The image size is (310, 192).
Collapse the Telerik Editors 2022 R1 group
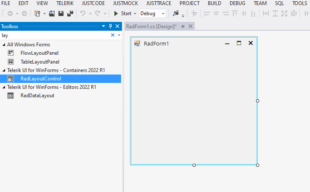pos(4,87)
